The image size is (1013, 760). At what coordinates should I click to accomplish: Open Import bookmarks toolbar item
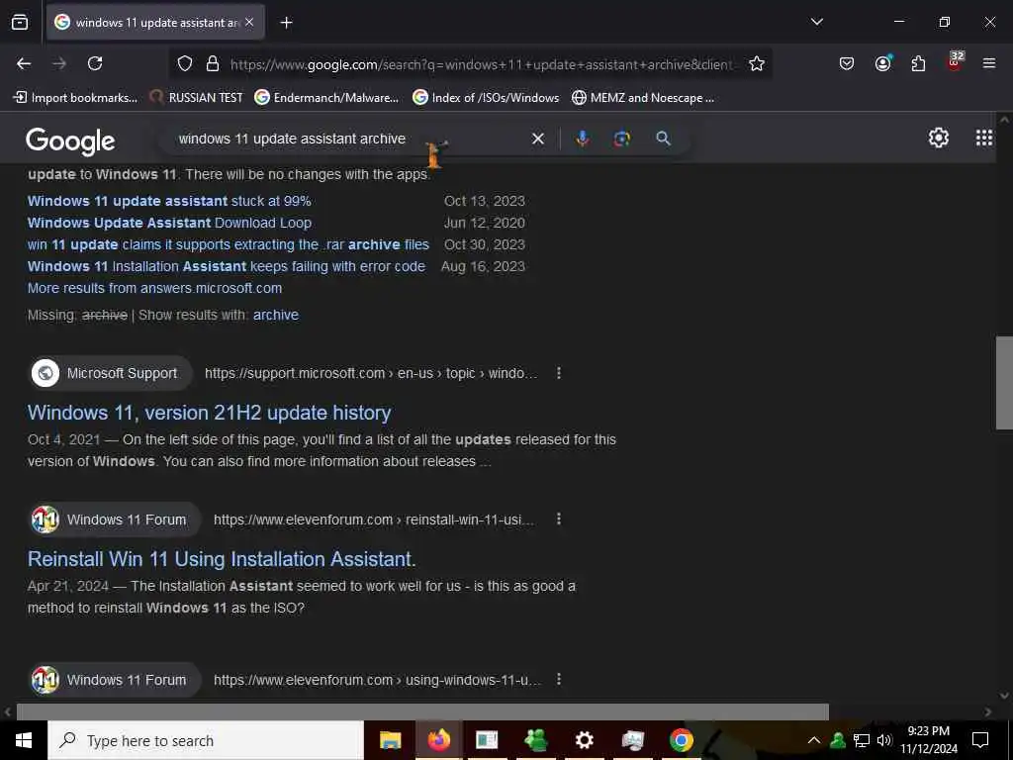click(75, 98)
